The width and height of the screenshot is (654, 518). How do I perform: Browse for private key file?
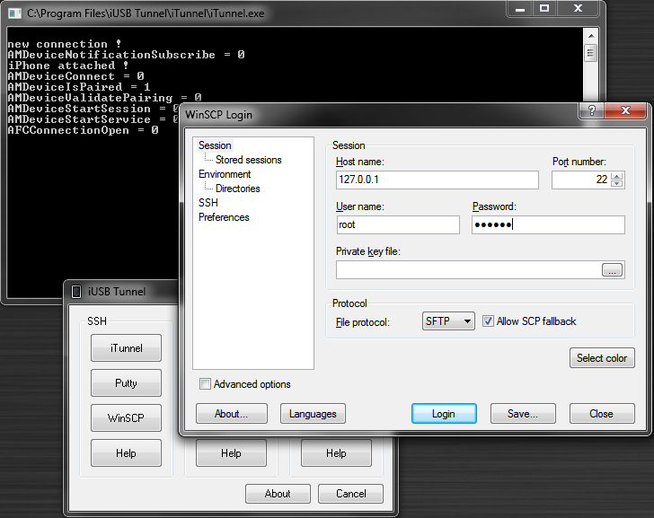612,270
